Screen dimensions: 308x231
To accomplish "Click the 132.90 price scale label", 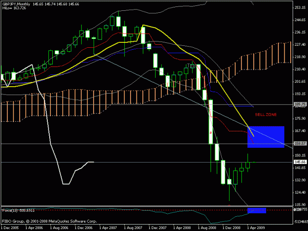I will pos(300,180).
